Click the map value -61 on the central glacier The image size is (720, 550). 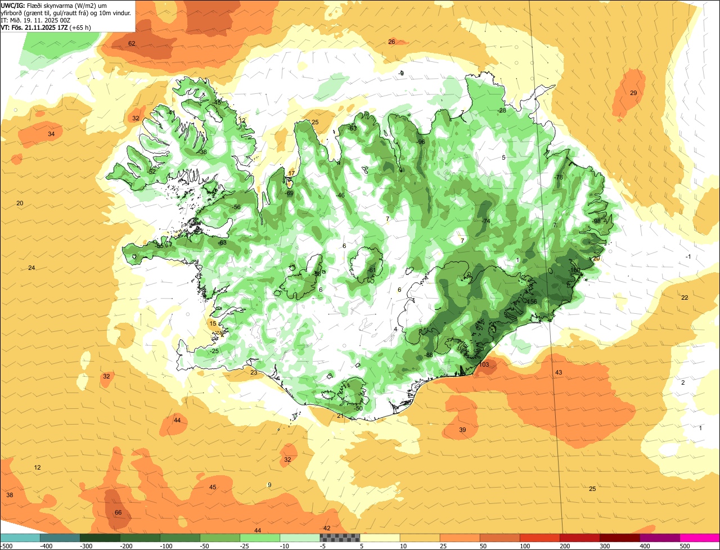pos(371,270)
